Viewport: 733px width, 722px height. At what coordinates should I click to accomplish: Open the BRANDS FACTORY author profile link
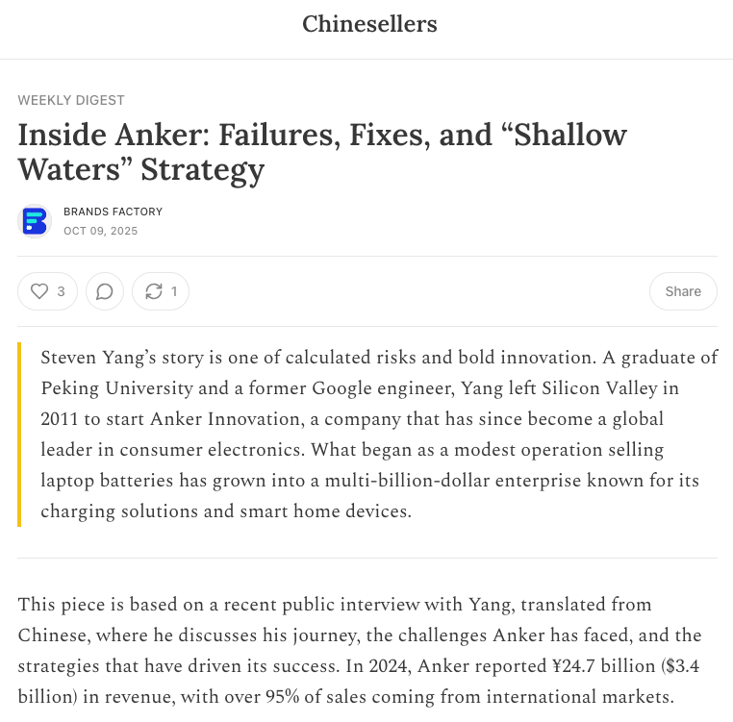click(113, 212)
